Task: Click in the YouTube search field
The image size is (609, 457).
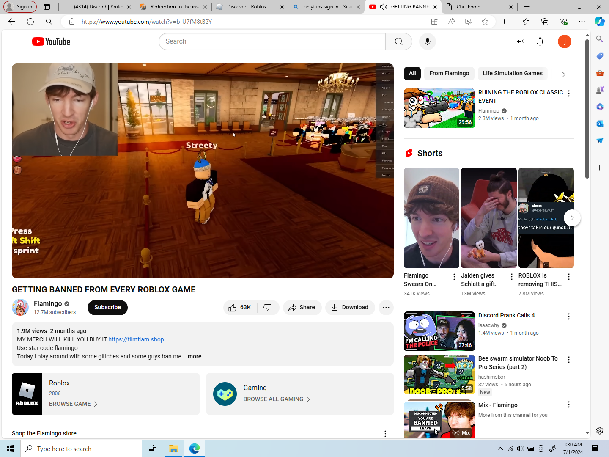Action: pyautogui.click(x=272, y=41)
